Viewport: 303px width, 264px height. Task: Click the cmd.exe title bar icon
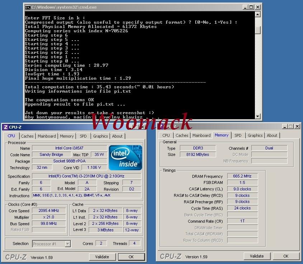(28, 7)
